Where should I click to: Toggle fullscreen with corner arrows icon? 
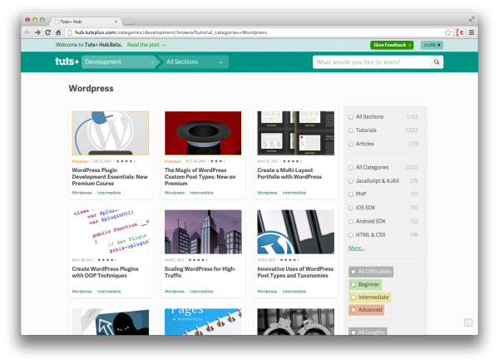[x=472, y=19]
